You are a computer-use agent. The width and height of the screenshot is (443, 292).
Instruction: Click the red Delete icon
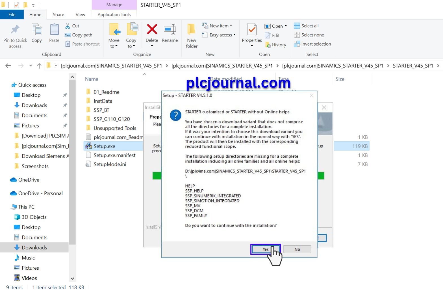coord(152,29)
